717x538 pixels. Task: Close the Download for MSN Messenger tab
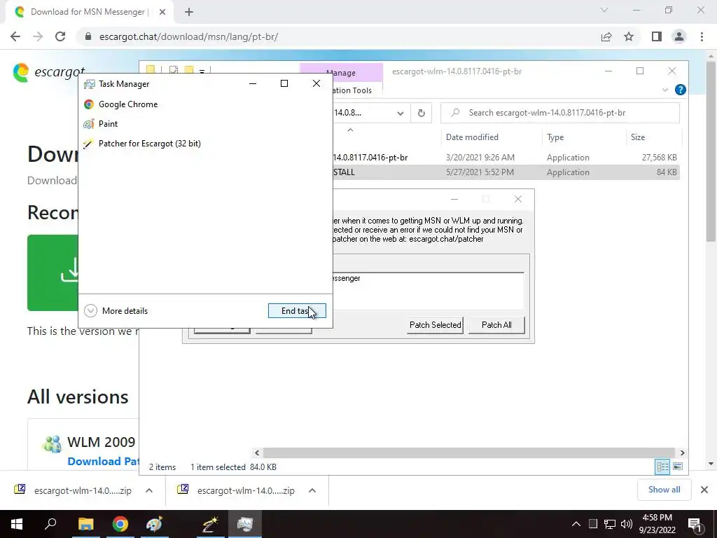tap(162, 12)
